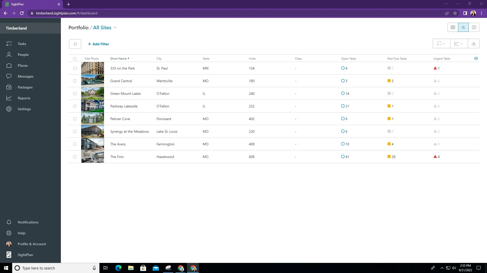This screenshot has width=487, height=273.
Task: Sort by Open Tasks column header
Action: (349, 59)
